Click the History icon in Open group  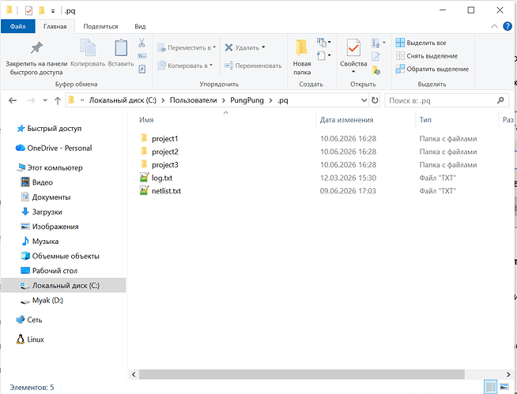tap(375, 69)
